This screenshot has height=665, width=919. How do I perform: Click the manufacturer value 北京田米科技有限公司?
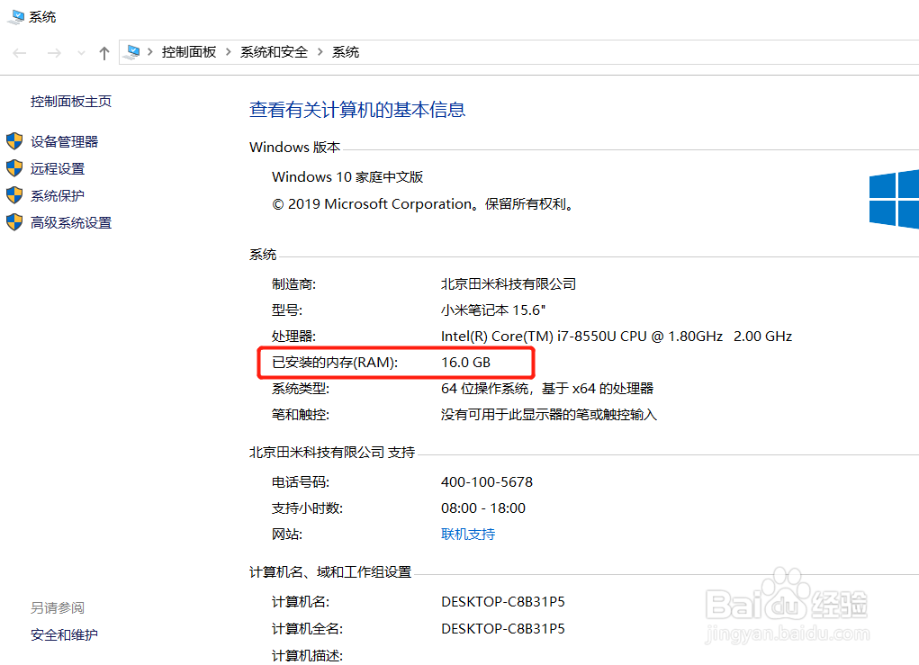509,284
